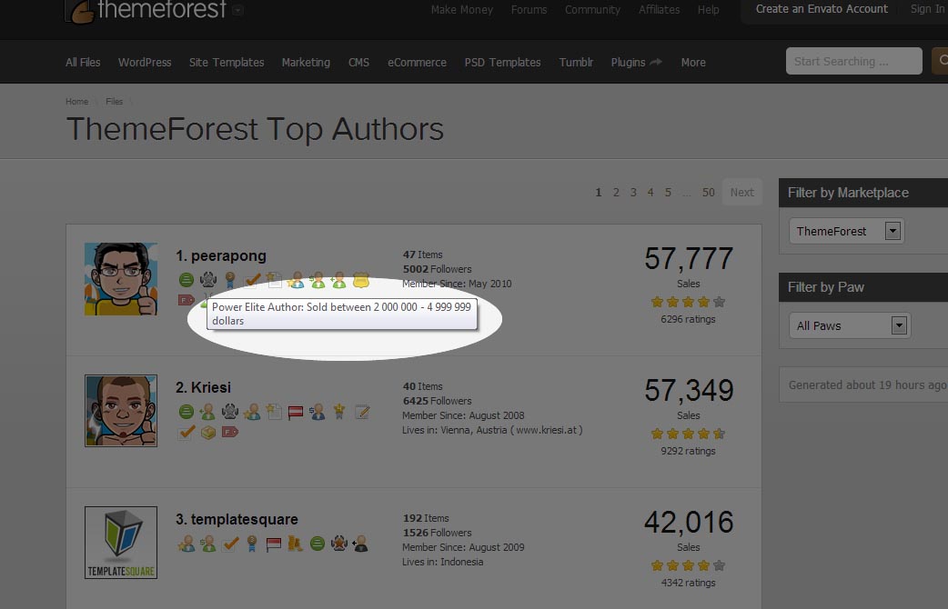Open the PSD Templates category

coord(502,62)
